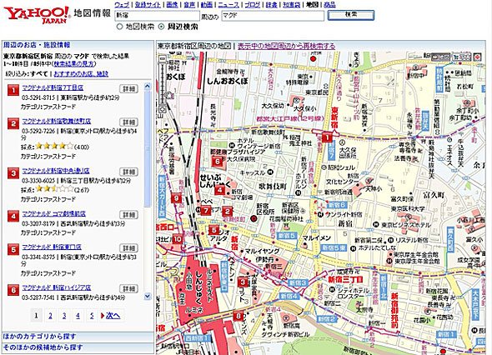Click red map marker number 6

coord(217,161)
